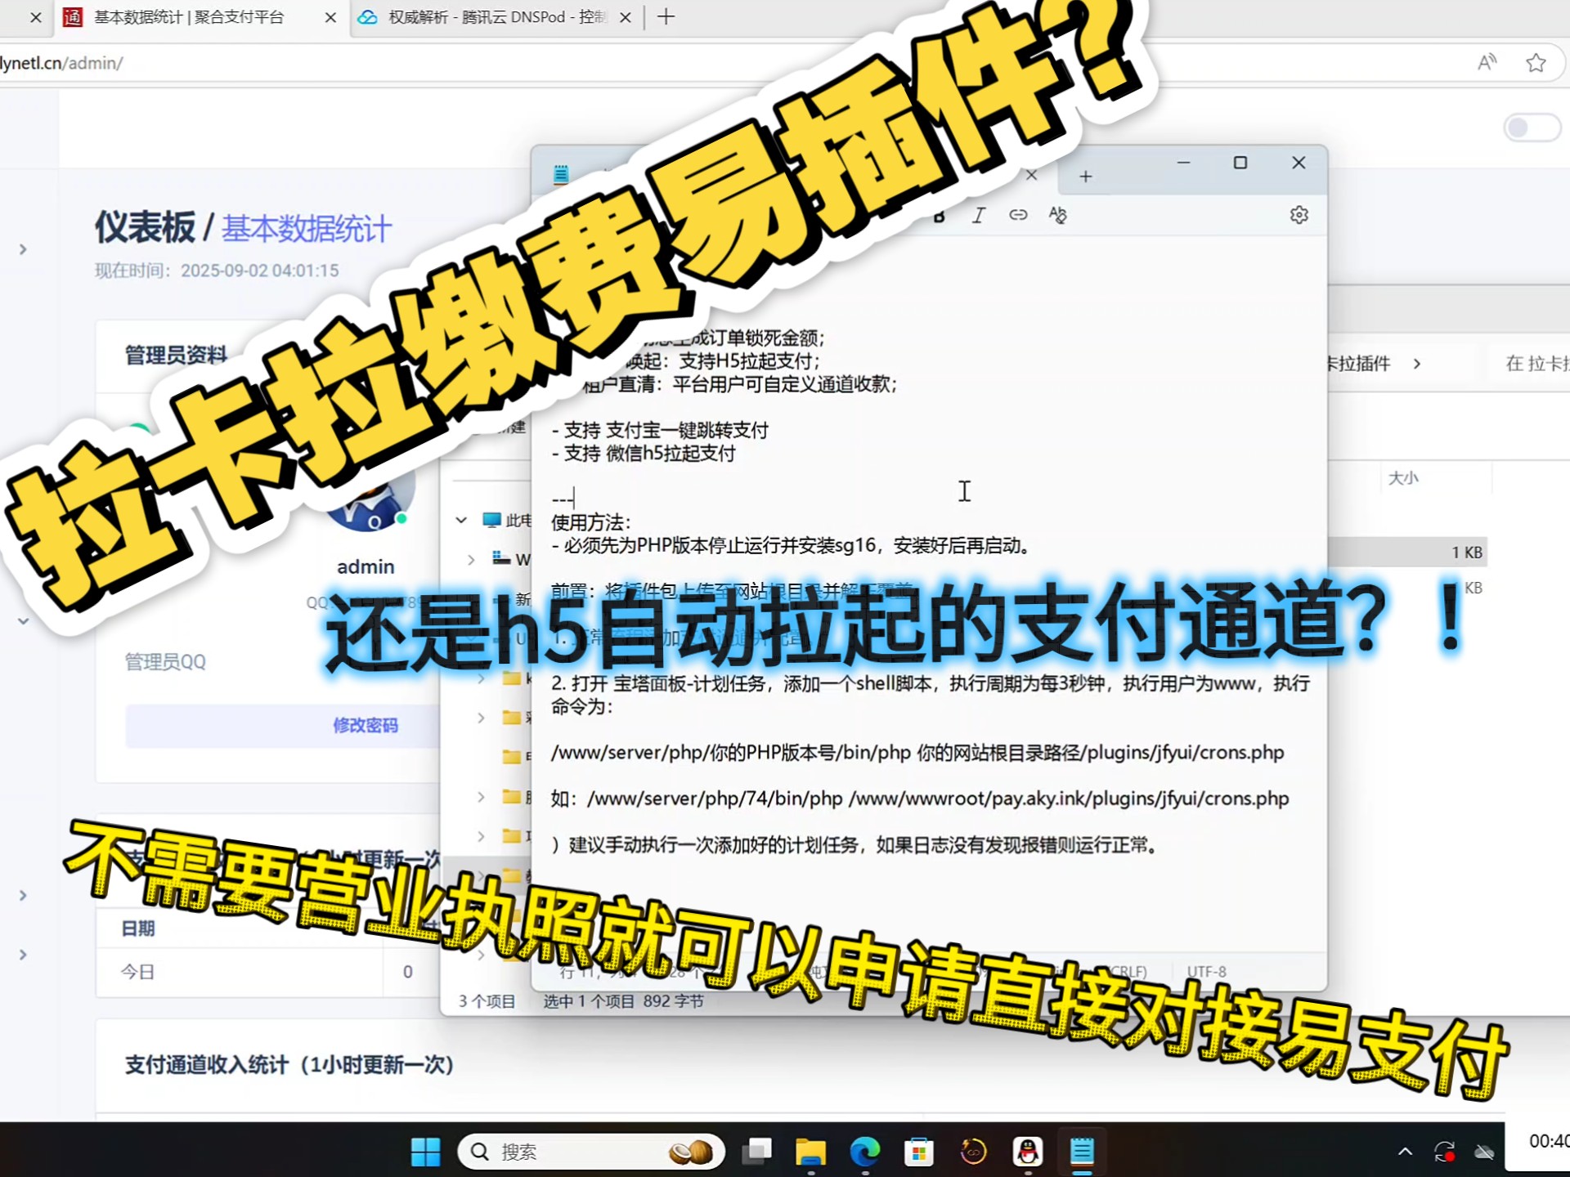Click the crons.php example path line in Notepad
This screenshot has width=1570, height=1177.
coord(920,799)
